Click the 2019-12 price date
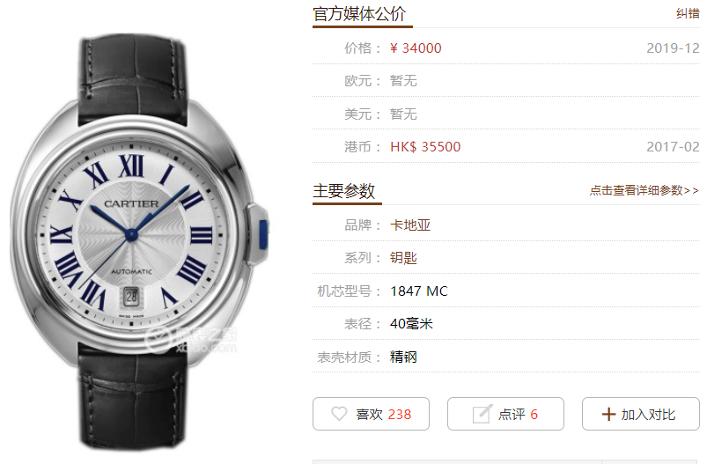 click(x=673, y=48)
